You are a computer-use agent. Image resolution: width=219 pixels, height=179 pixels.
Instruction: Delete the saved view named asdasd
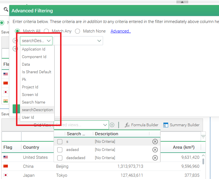tap(155, 150)
